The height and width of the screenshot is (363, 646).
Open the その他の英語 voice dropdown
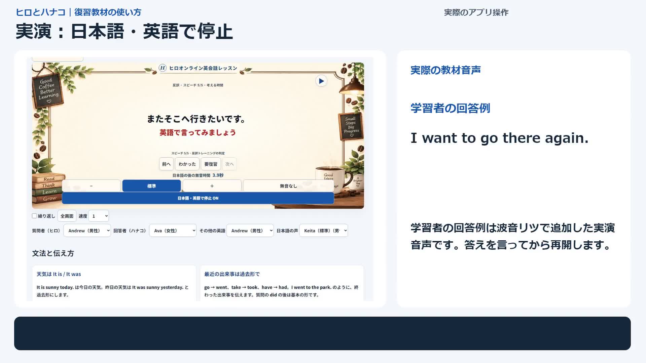250,231
